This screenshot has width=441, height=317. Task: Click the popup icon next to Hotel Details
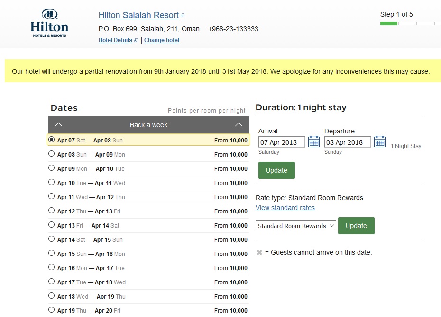[136, 41]
